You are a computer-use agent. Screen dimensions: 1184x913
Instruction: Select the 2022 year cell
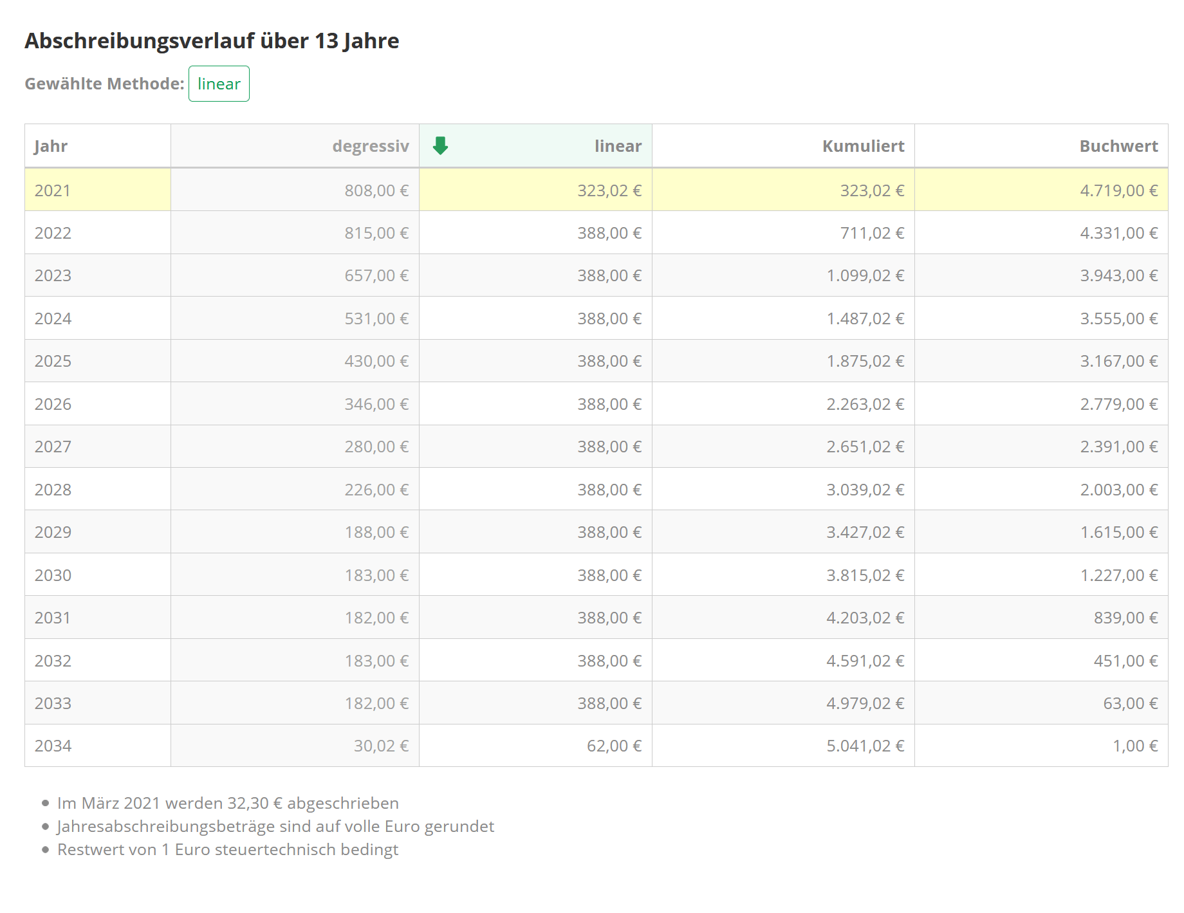click(x=53, y=233)
